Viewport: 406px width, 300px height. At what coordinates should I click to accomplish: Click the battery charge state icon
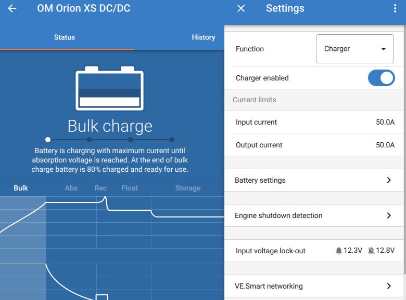[109, 88]
